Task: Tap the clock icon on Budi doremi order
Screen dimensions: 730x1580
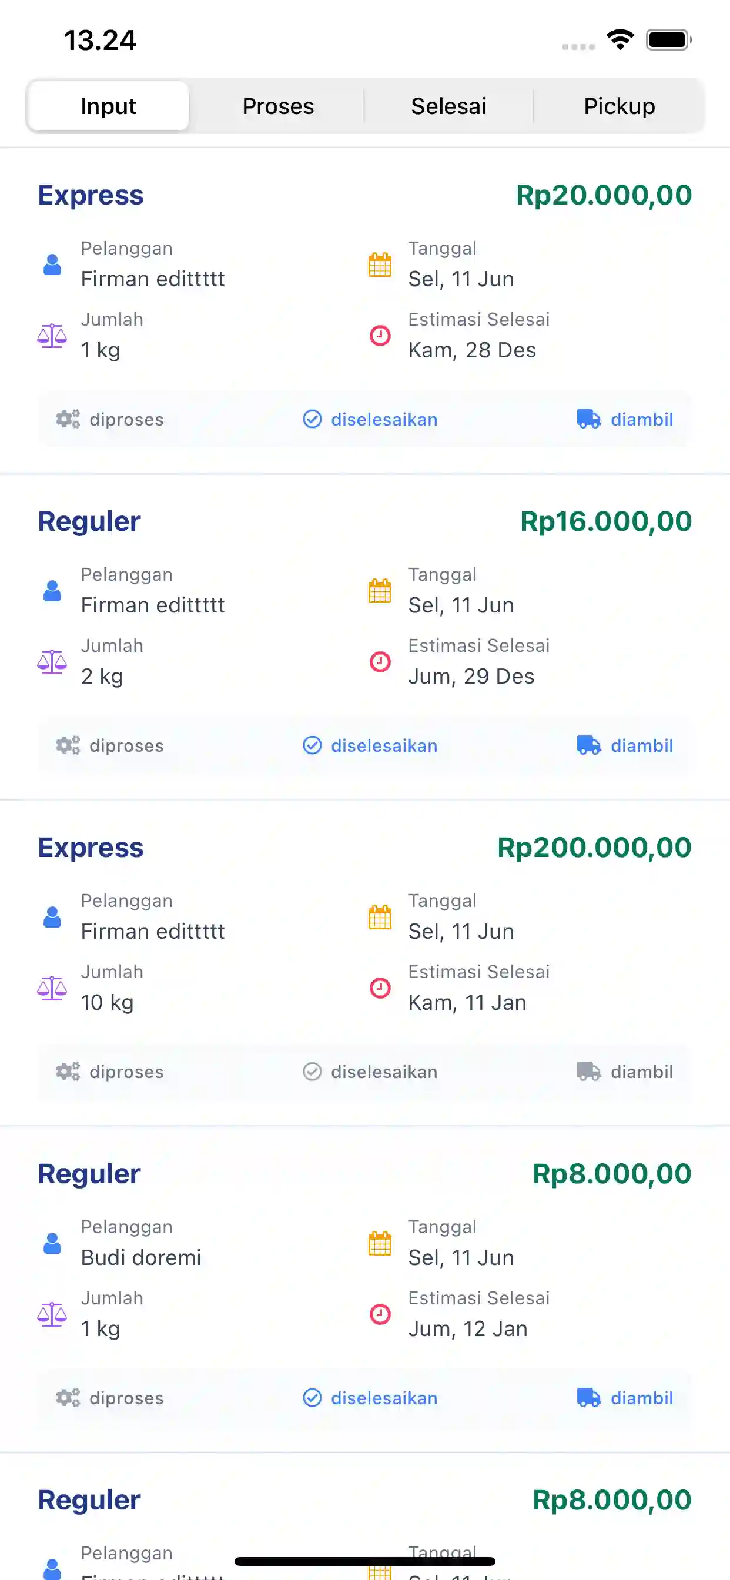Action: pos(380,1314)
